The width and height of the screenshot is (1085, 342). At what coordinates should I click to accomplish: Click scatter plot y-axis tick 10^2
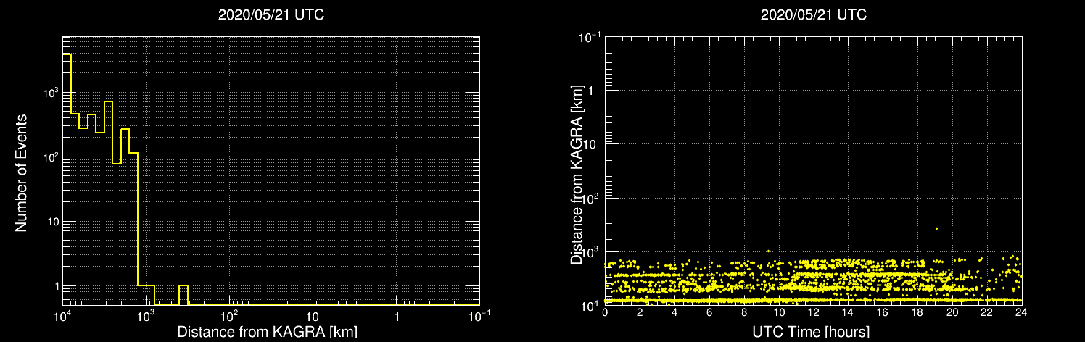click(590, 197)
